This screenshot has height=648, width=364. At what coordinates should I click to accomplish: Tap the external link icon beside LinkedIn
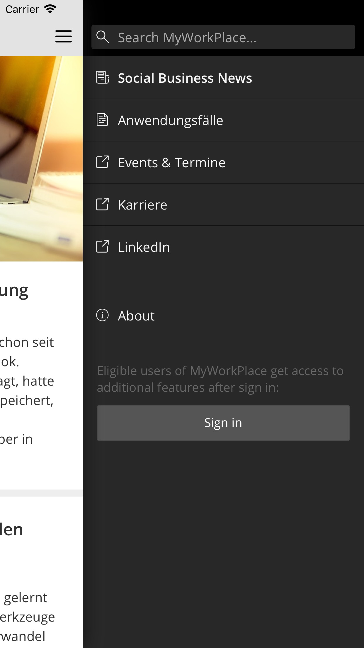pos(102,247)
